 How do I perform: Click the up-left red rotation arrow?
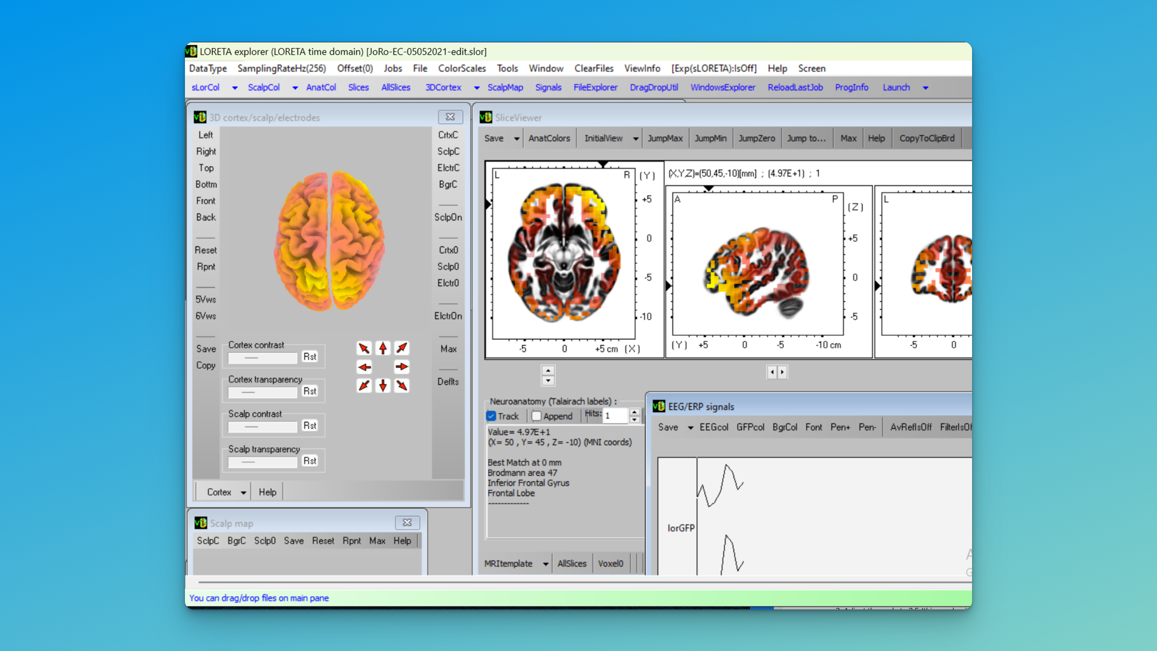(364, 348)
